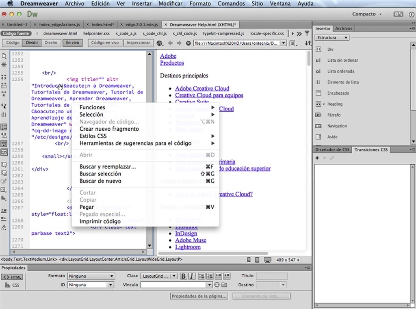The width and height of the screenshot is (416, 309).
Task: Switch to HTML properties mode
Action: pos(12,277)
